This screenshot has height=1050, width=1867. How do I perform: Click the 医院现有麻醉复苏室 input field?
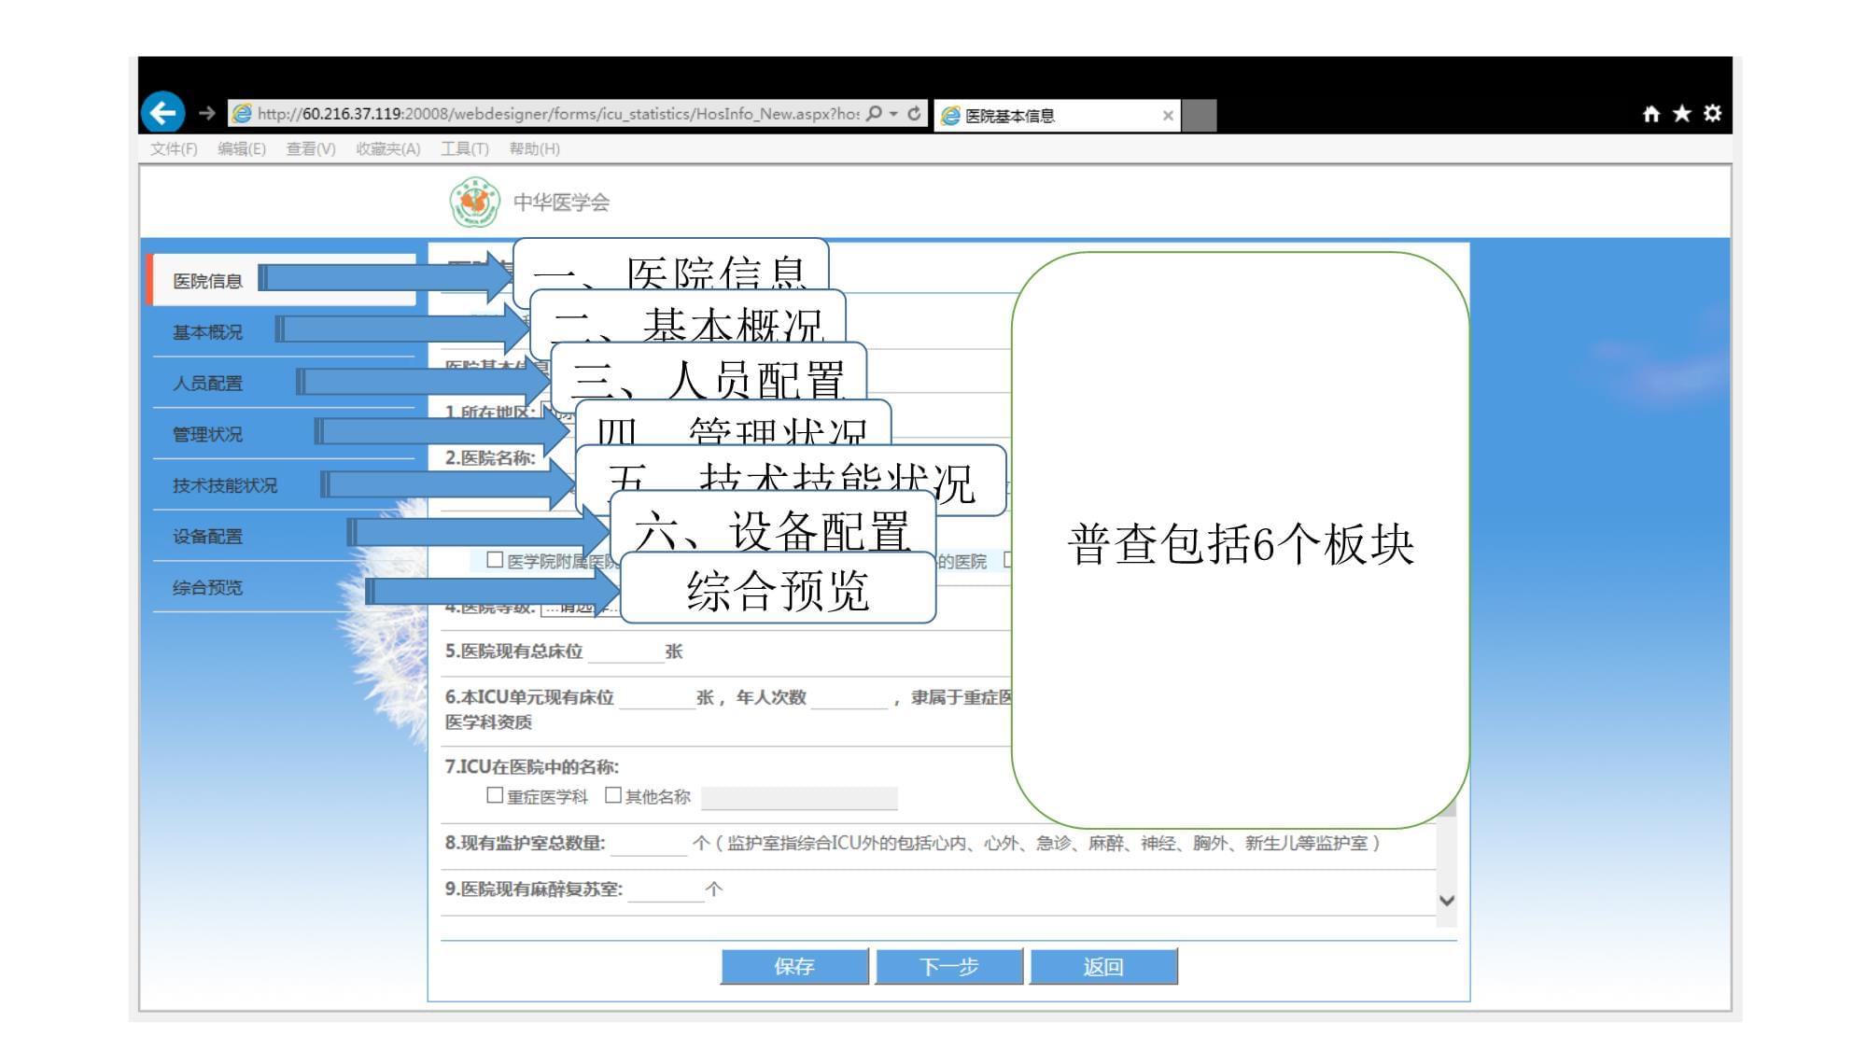666,889
